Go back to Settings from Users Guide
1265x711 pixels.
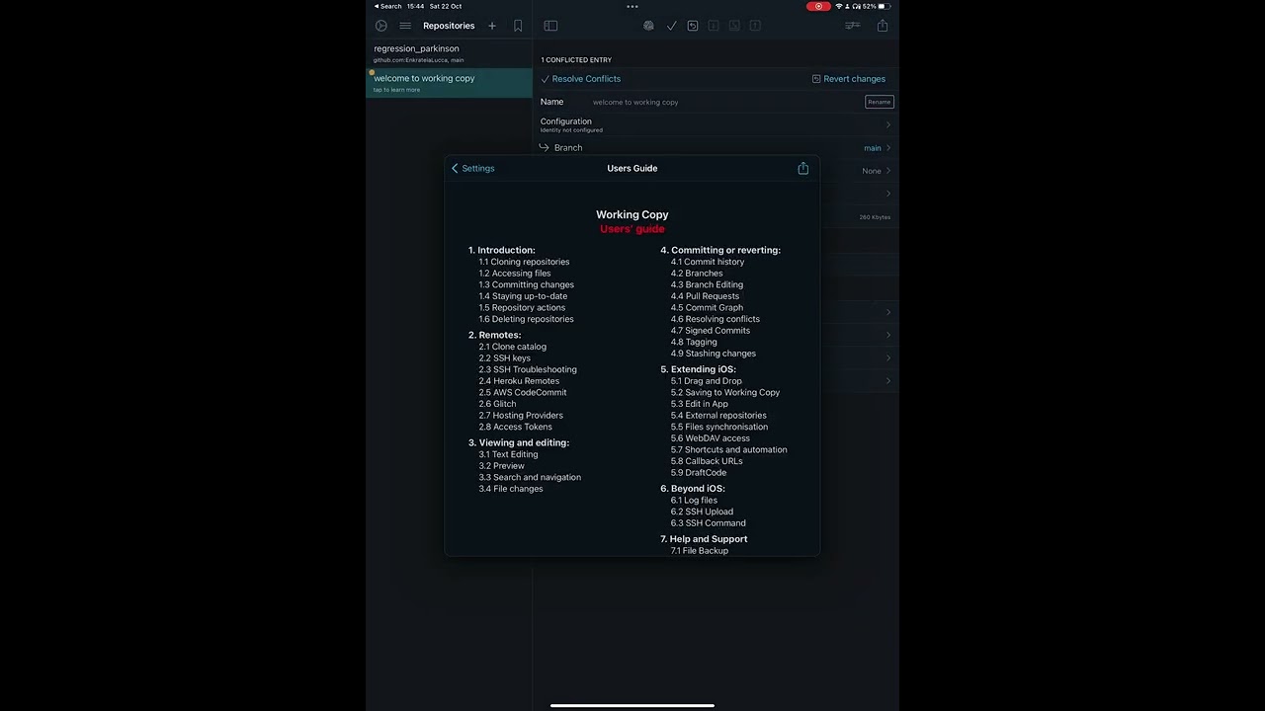coord(473,168)
